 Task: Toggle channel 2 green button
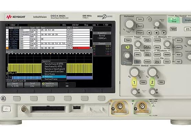(152, 83)
